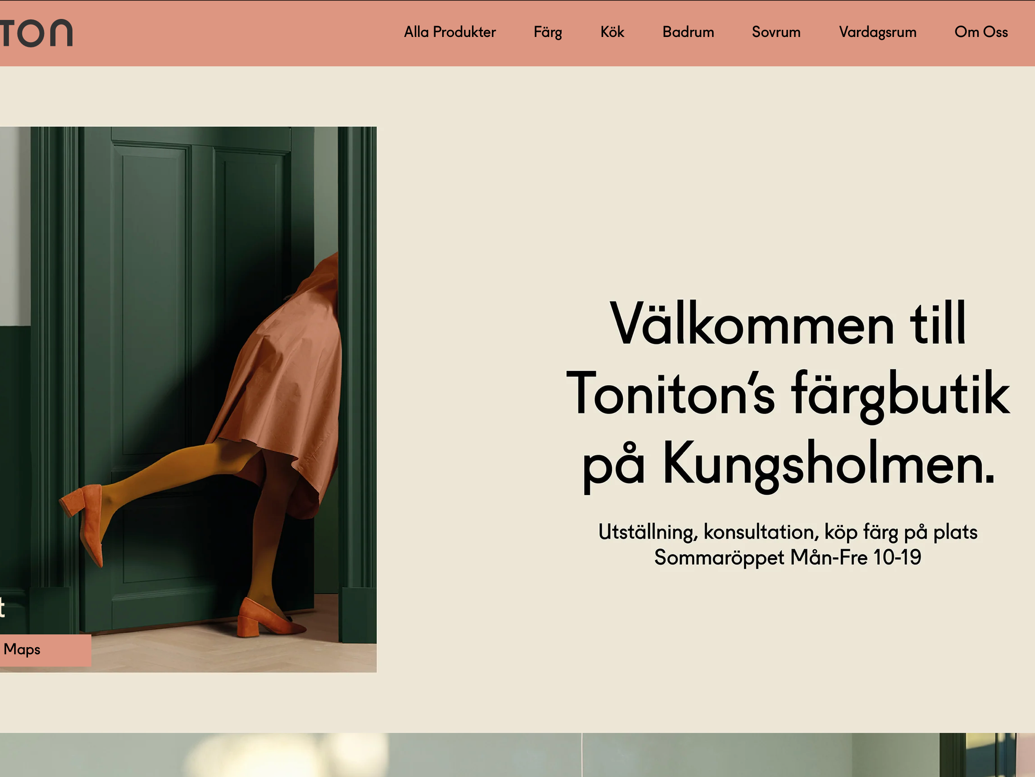This screenshot has height=777, width=1035.
Task: Click the Sommaröppet Mån-Fre 10-19 text
Action: (x=787, y=558)
